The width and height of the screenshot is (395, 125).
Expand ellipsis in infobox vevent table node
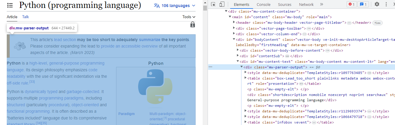click(x=314, y=122)
